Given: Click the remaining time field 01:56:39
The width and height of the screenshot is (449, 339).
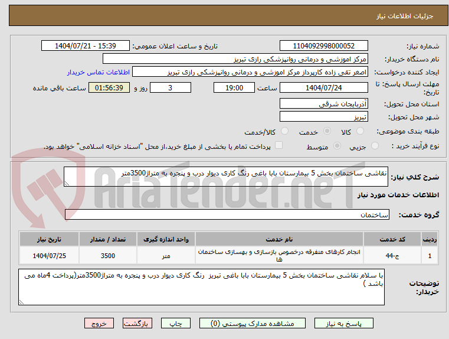Looking at the screenshot, I should 109,87.
